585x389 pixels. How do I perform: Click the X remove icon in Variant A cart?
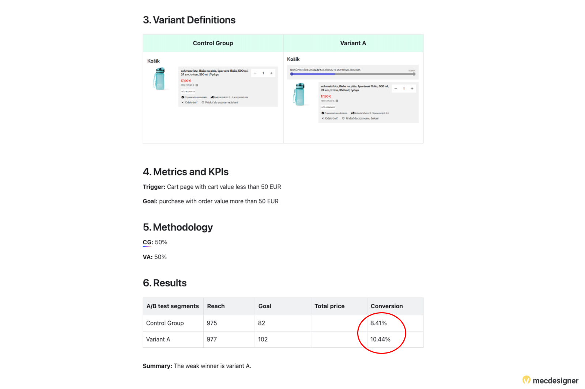(x=322, y=118)
